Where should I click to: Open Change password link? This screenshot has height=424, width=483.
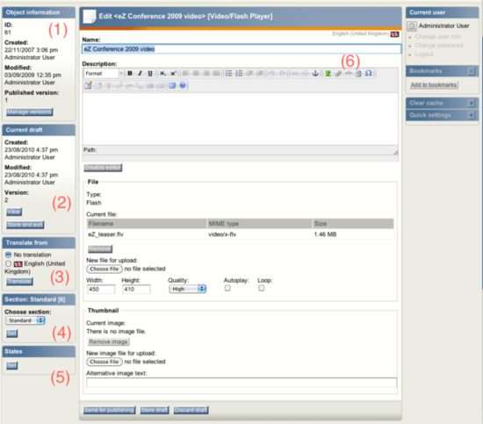(438, 46)
